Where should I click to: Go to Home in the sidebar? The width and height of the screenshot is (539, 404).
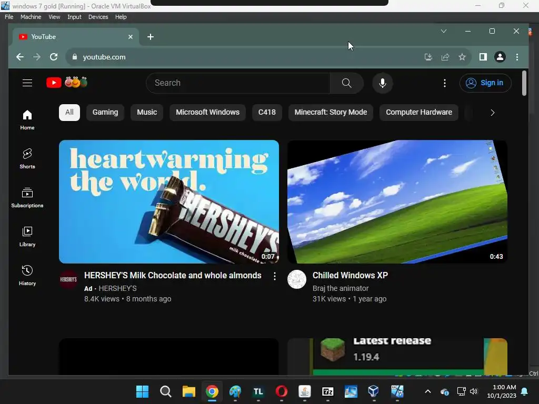click(27, 120)
